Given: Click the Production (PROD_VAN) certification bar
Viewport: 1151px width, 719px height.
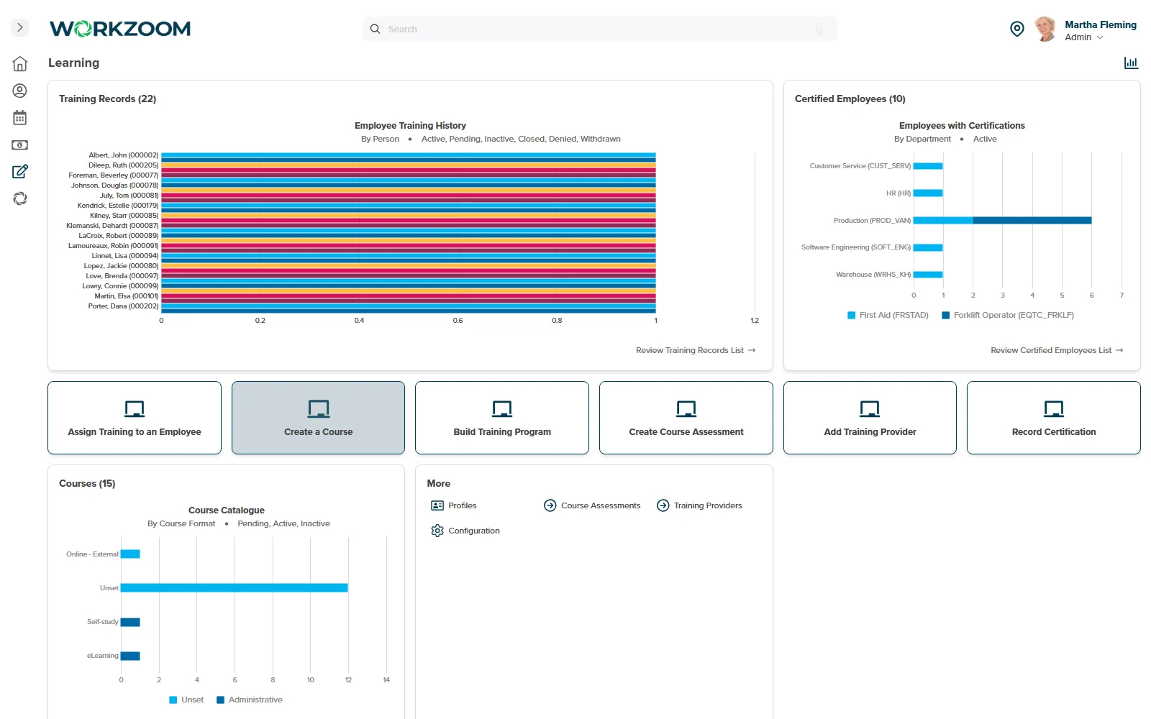Looking at the screenshot, I should [1003, 220].
